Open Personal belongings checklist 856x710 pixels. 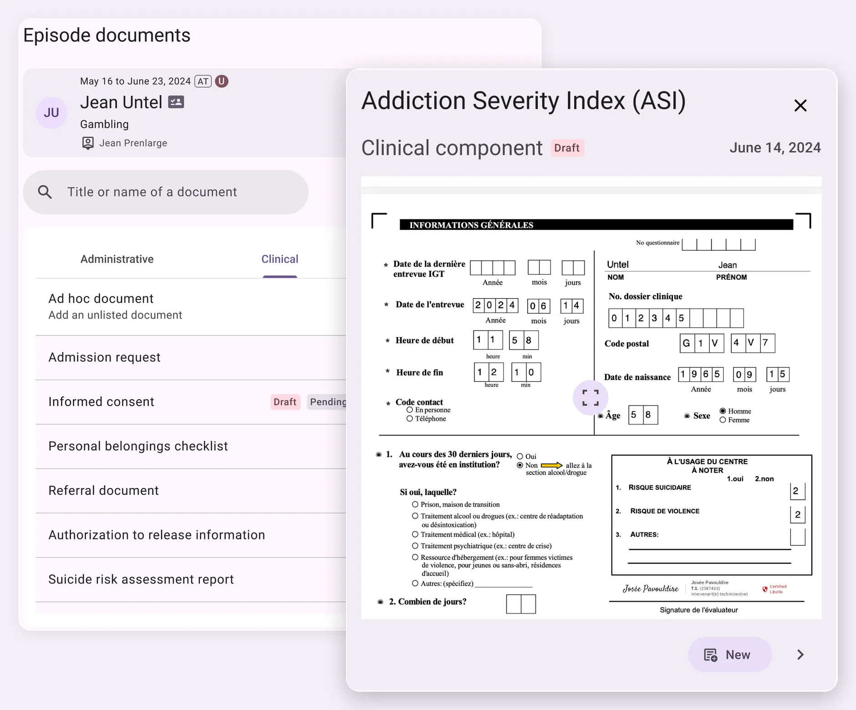click(x=191, y=446)
